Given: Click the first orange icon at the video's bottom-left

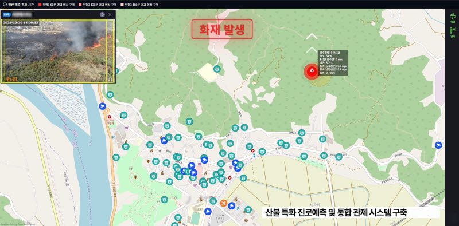Looking at the screenshot, I should click(8, 79).
